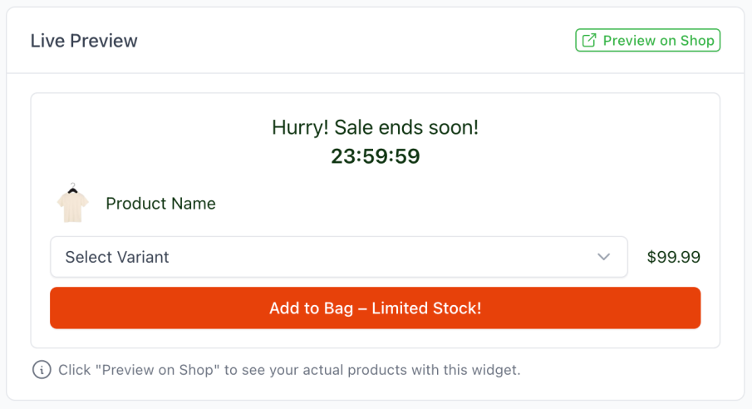
Task: Click the minutes digits in the countdown timer
Action: 375,155
